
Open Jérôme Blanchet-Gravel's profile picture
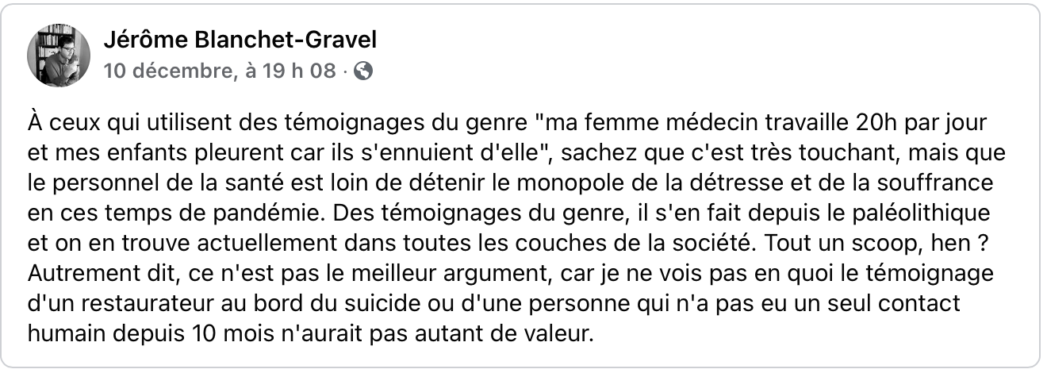[57, 55]
